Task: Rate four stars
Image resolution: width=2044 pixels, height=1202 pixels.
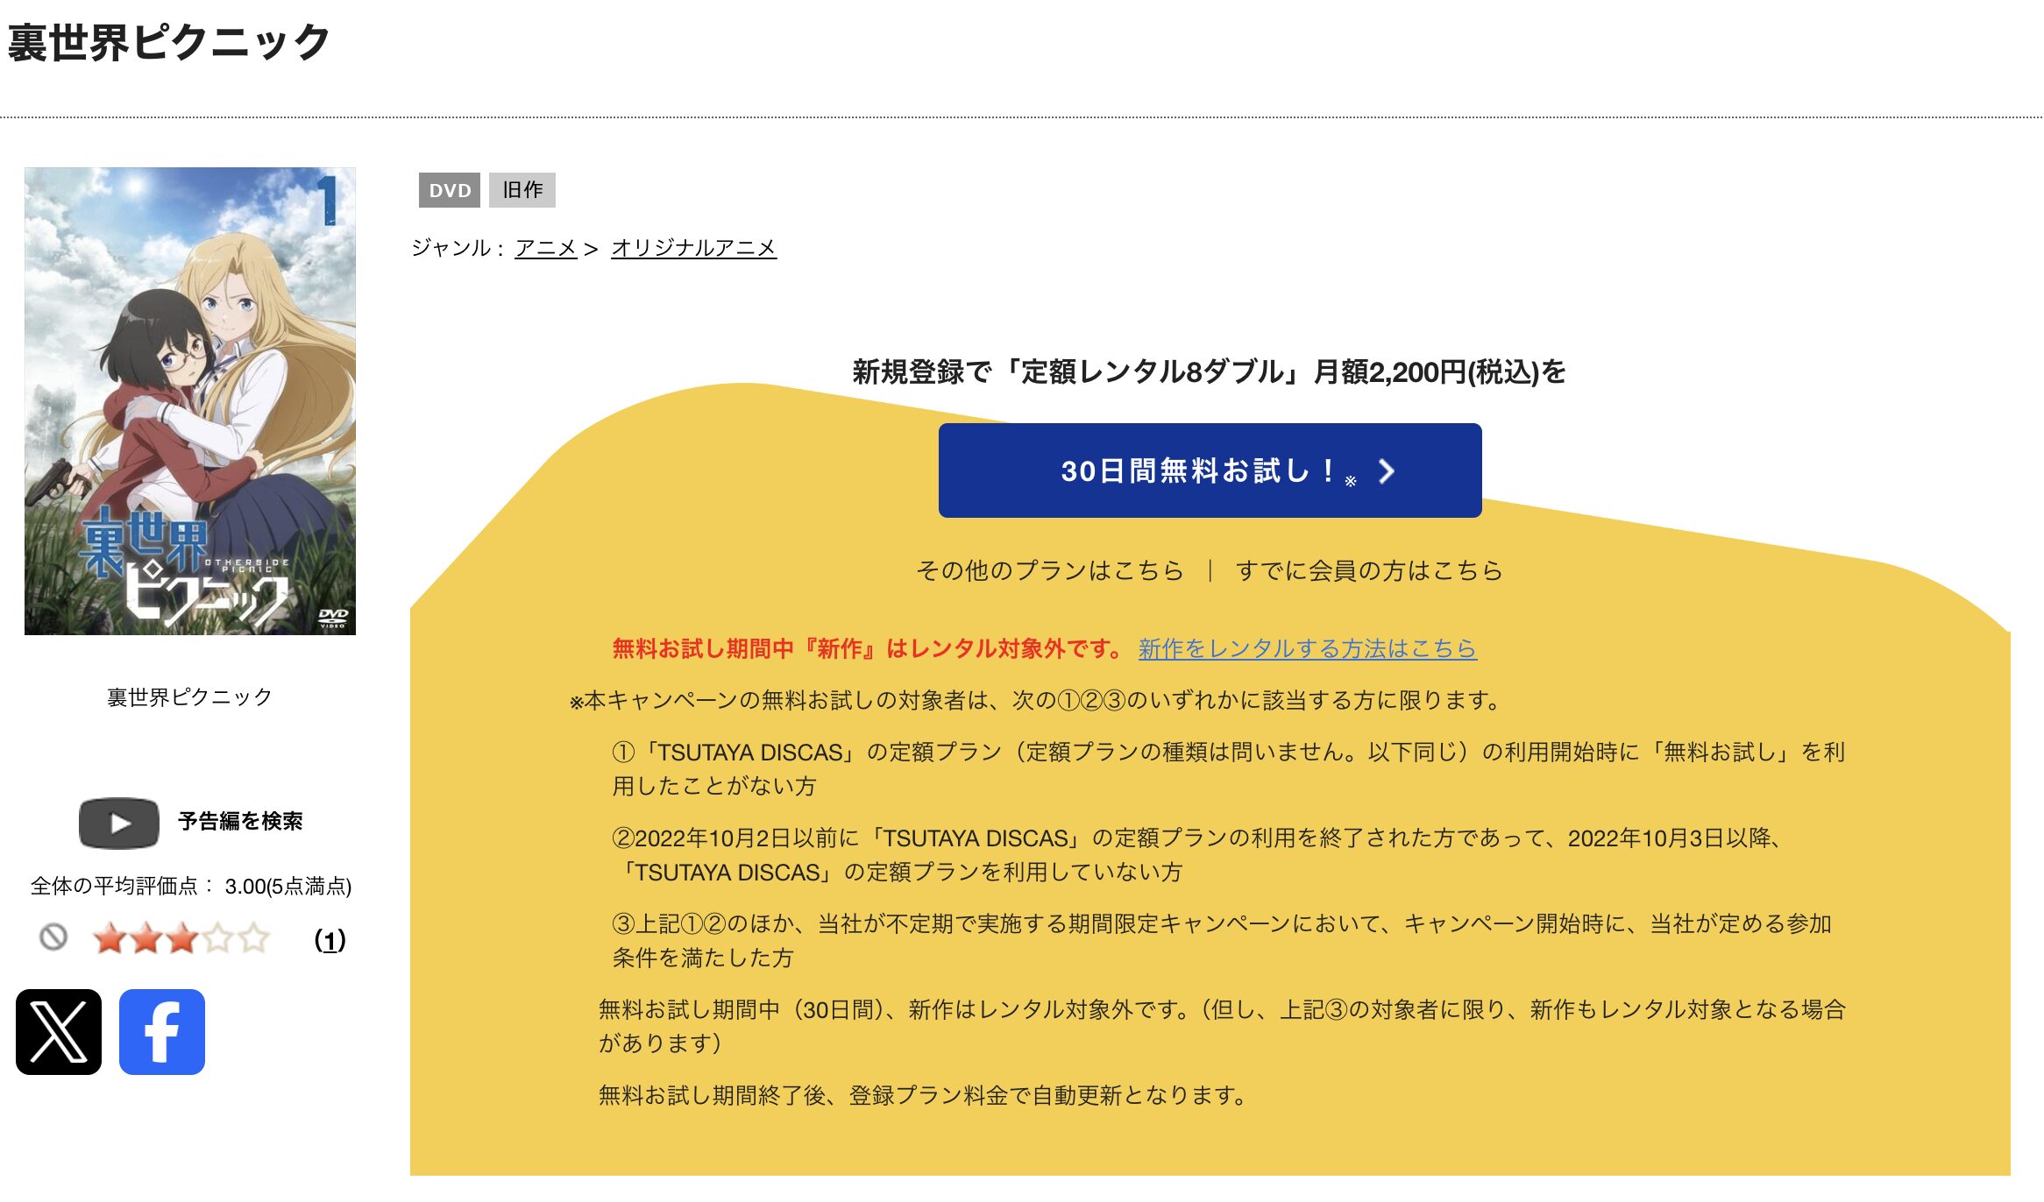Action: [217, 938]
